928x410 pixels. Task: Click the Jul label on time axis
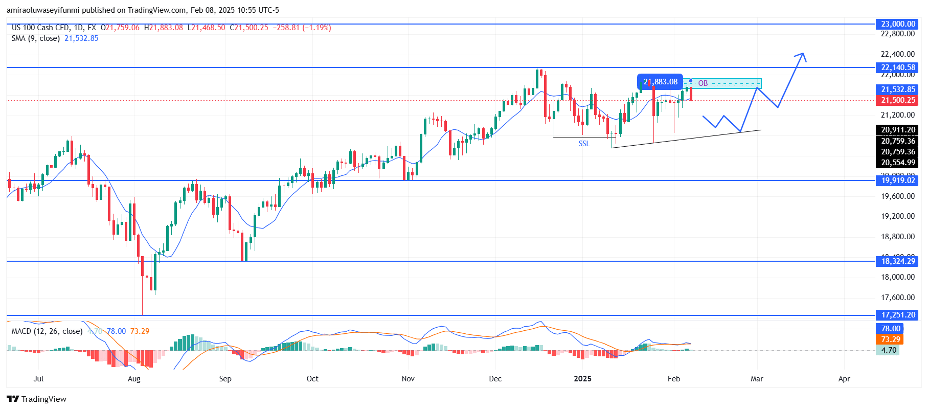pyautogui.click(x=38, y=379)
